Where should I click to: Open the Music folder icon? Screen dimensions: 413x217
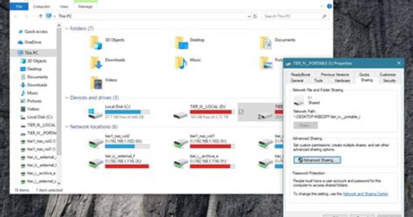(181, 63)
